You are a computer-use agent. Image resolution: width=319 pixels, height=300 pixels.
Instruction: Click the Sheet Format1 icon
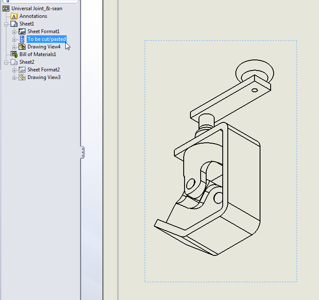click(22, 31)
